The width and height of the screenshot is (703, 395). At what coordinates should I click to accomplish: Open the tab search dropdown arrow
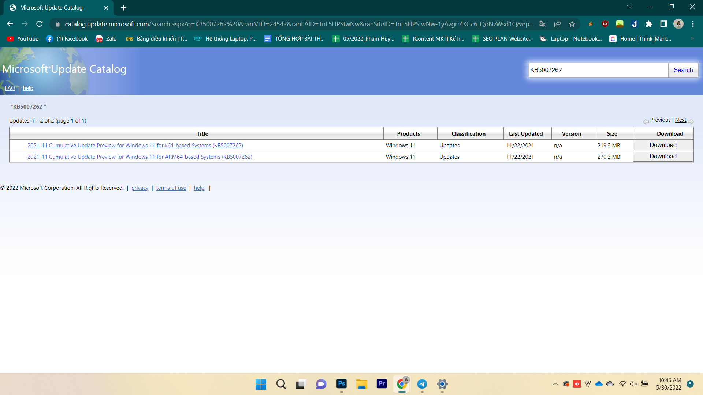(629, 7)
